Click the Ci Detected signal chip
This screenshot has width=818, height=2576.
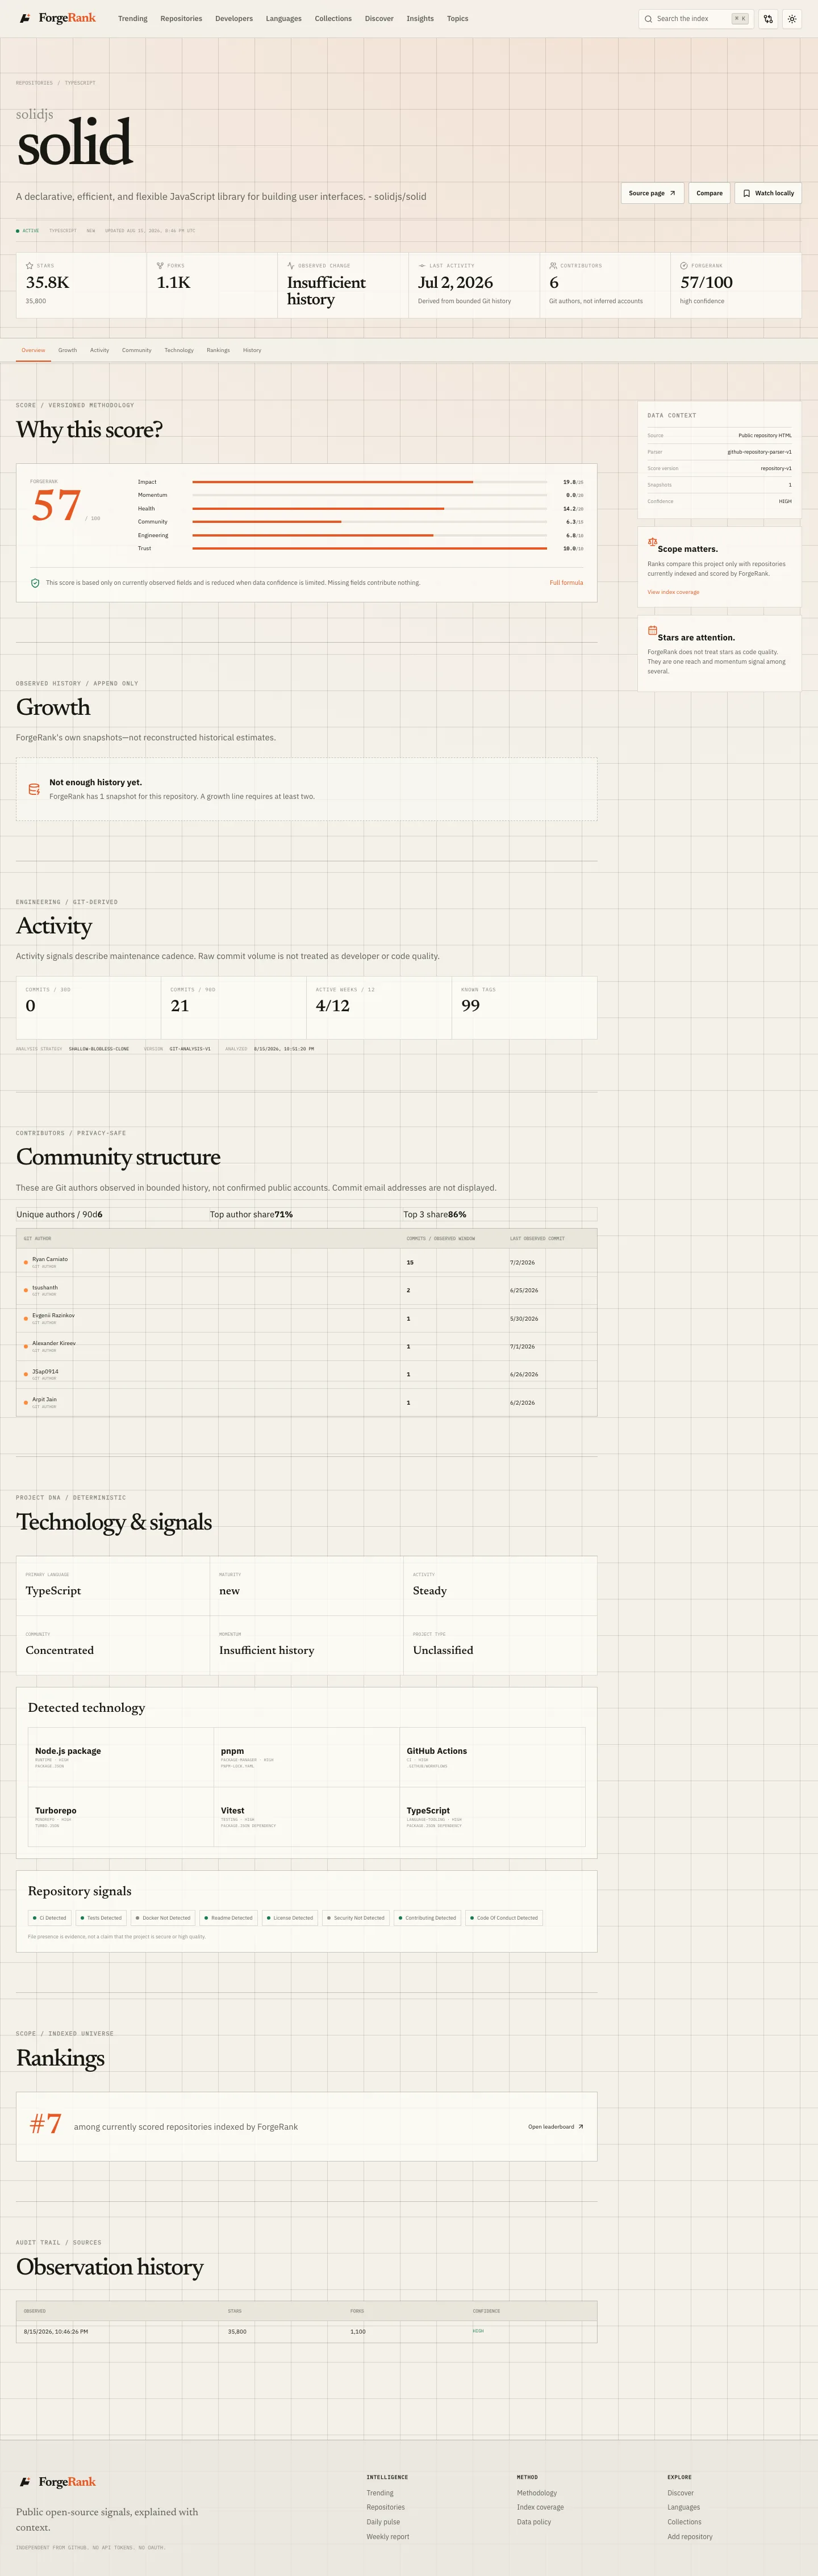49,1918
